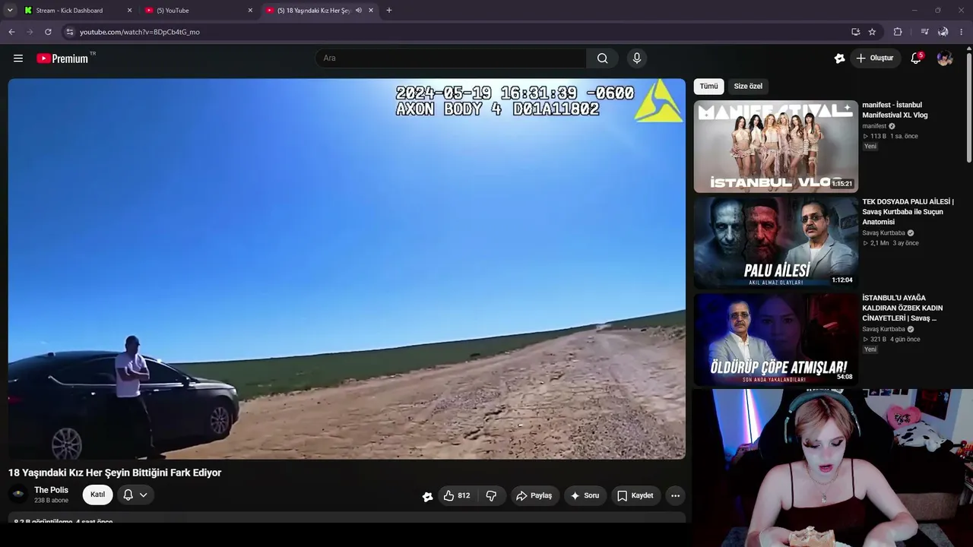Click the search magnifier button
Image resolution: width=973 pixels, height=547 pixels.
603,58
